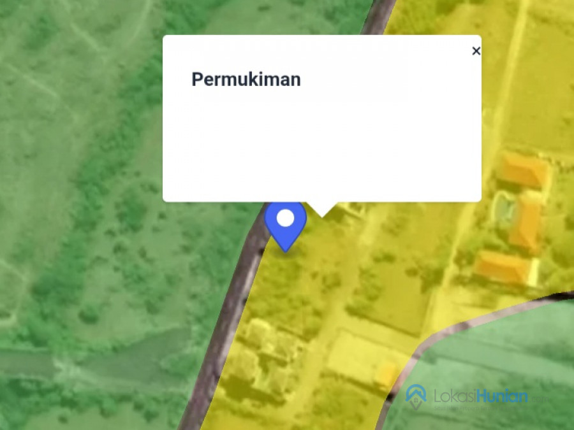Close the Permukiman info popup
Image resolution: width=574 pixels, height=430 pixels.
pos(476,51)
